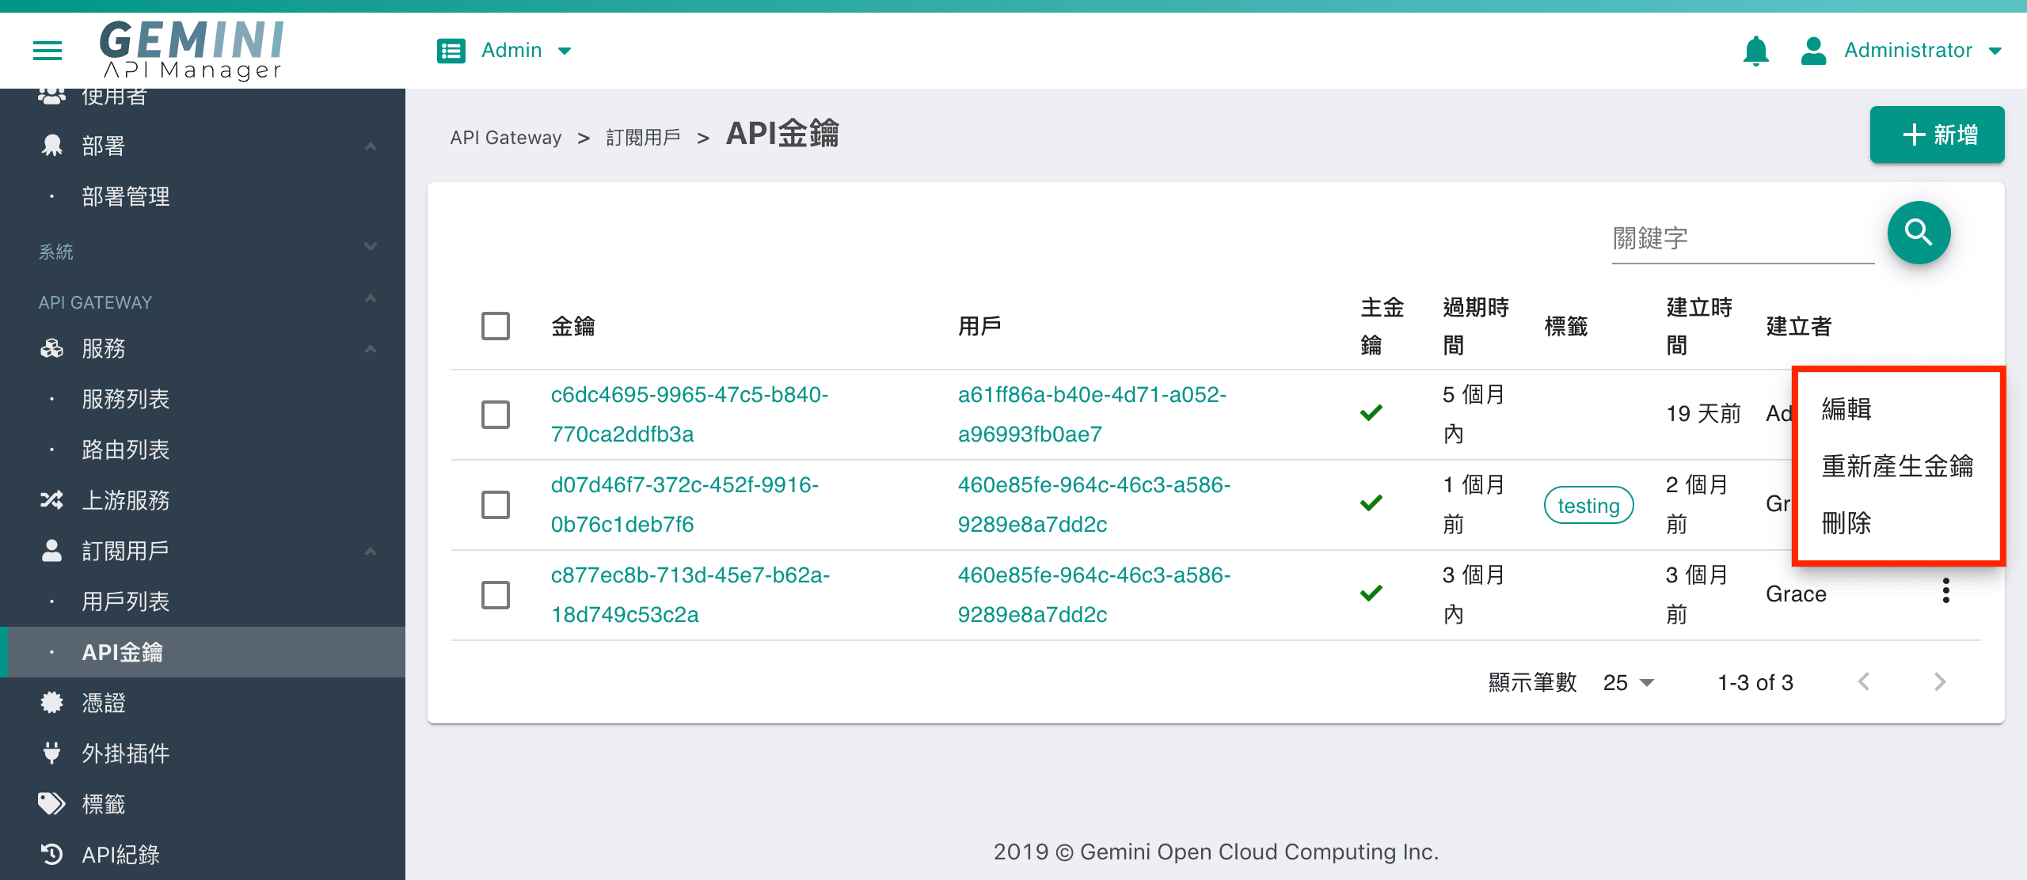Click the search magnifier button

pyautogui.click(x=1919, y=233)
